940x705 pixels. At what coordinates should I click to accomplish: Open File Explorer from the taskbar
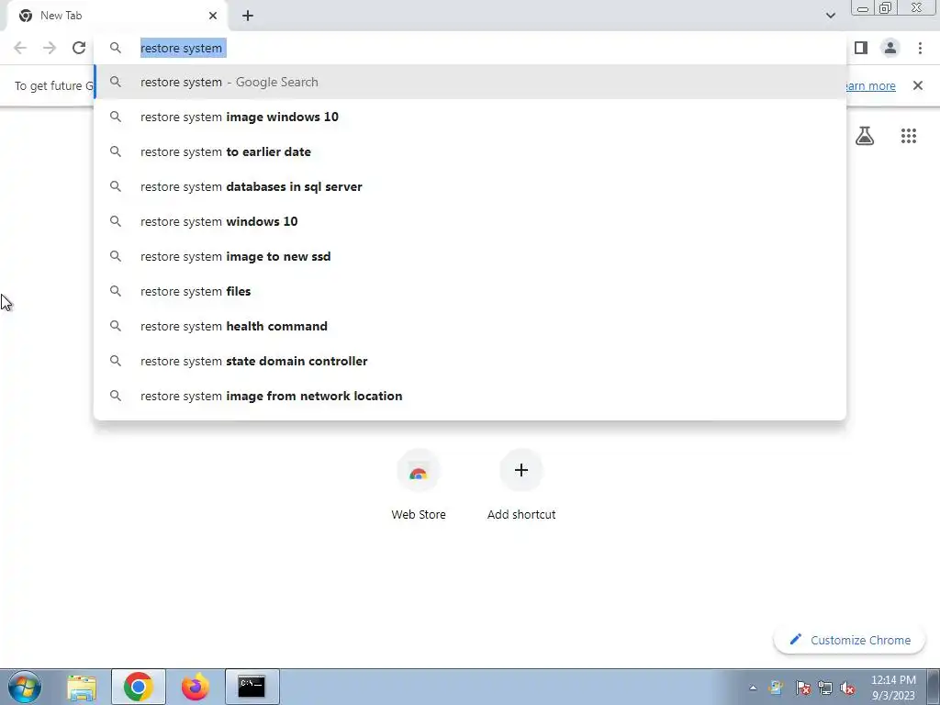(x=82, y=688)
